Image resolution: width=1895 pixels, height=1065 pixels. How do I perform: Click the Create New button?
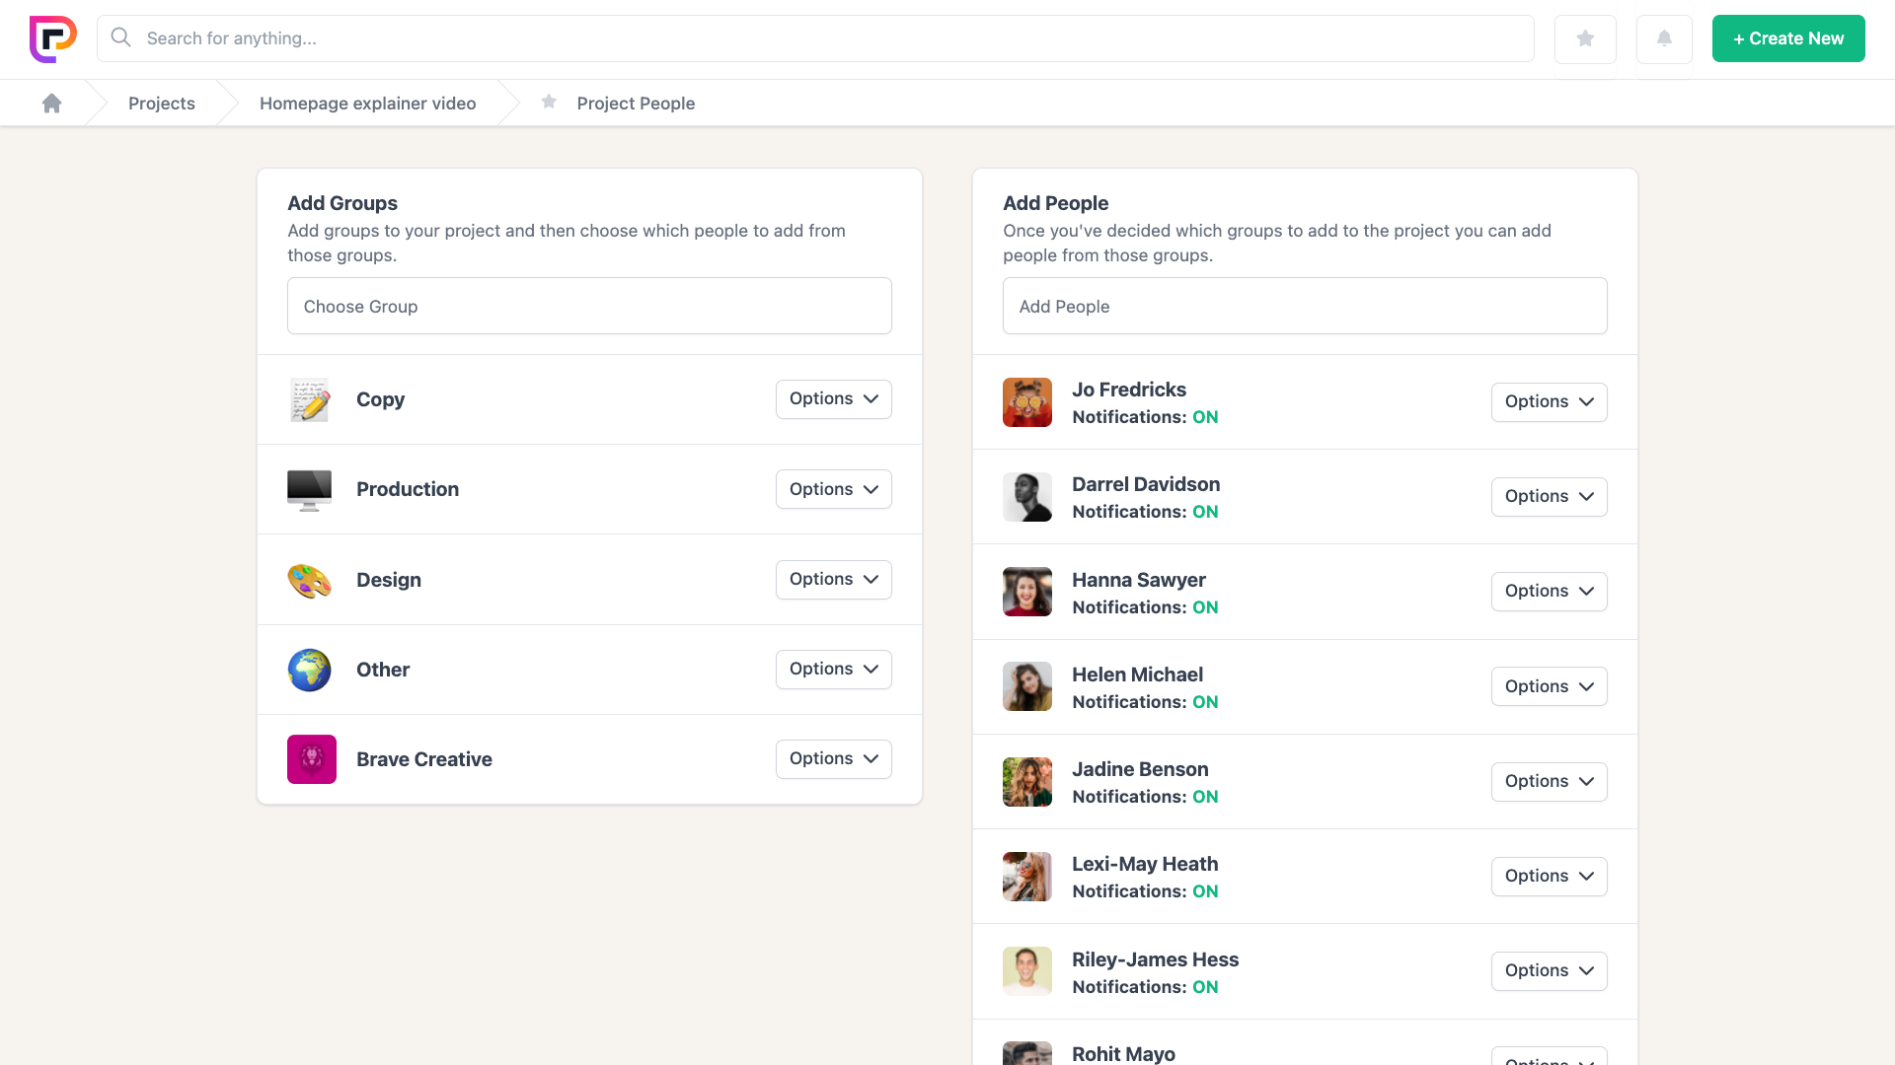1787,38
